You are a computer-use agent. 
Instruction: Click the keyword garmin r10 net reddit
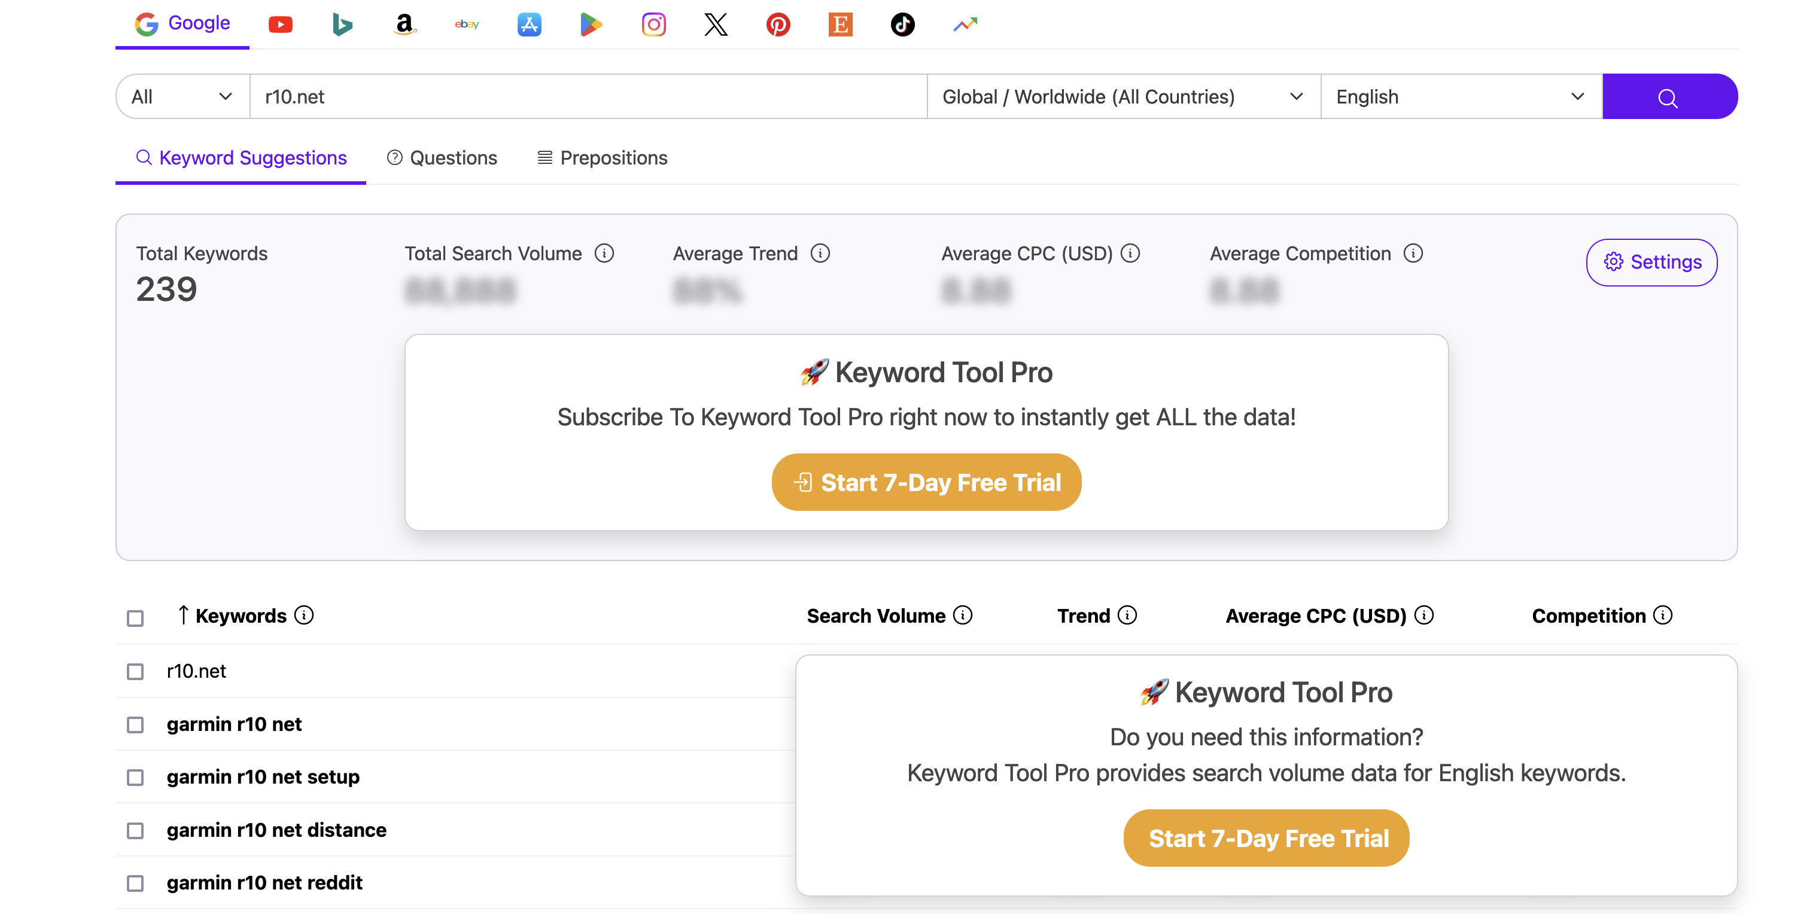click(x=264, y=882)
